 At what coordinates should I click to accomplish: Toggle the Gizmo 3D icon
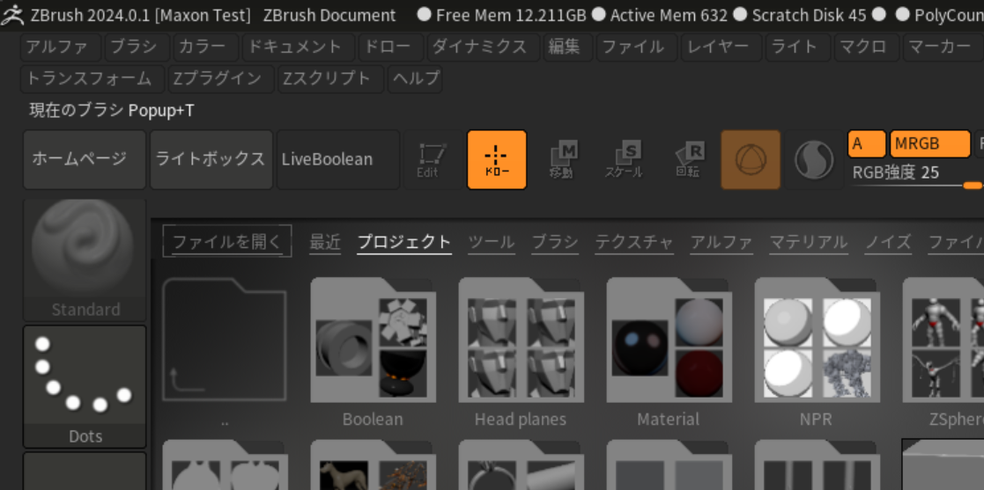coord(751,160)
